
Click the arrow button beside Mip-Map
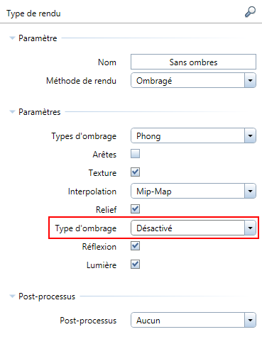tap(250, 191)
